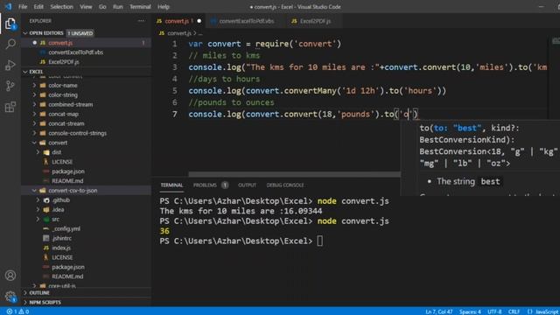Open the Manage gear icon
The height and width of the screenshot is (315, 560).
pyautogui.click(x=10, y=296)
